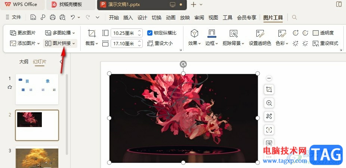Collapse floating toolbar with minus button
Image resolution: width=346 pixels, height=168 pixels.
pyautogui.click(x=269, y=78)
